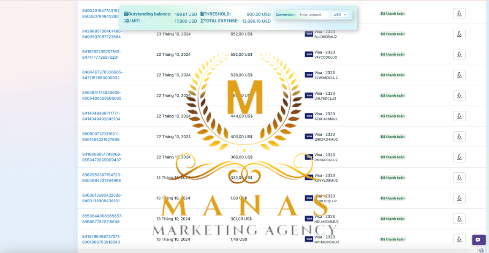Click the Đã thanh toán badge for 652,00 US$
Screen dimensions: 489x253
pyautogui.click(x=392, y=34)
